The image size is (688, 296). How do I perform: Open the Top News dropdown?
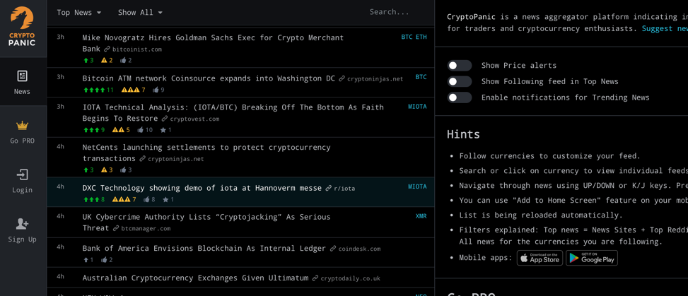coord(78,13)
